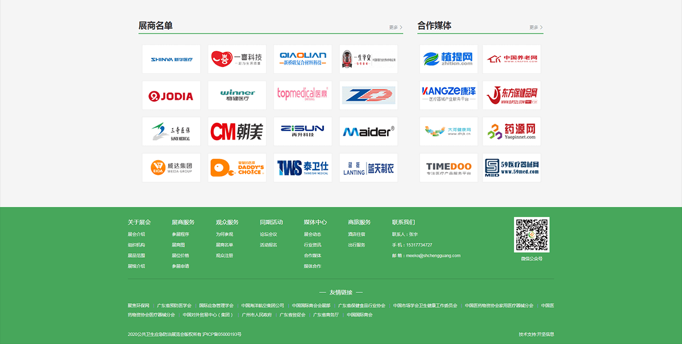Open the 酒店住宿 footer link
Screen dimensions: 682x344
coord(356,234)
